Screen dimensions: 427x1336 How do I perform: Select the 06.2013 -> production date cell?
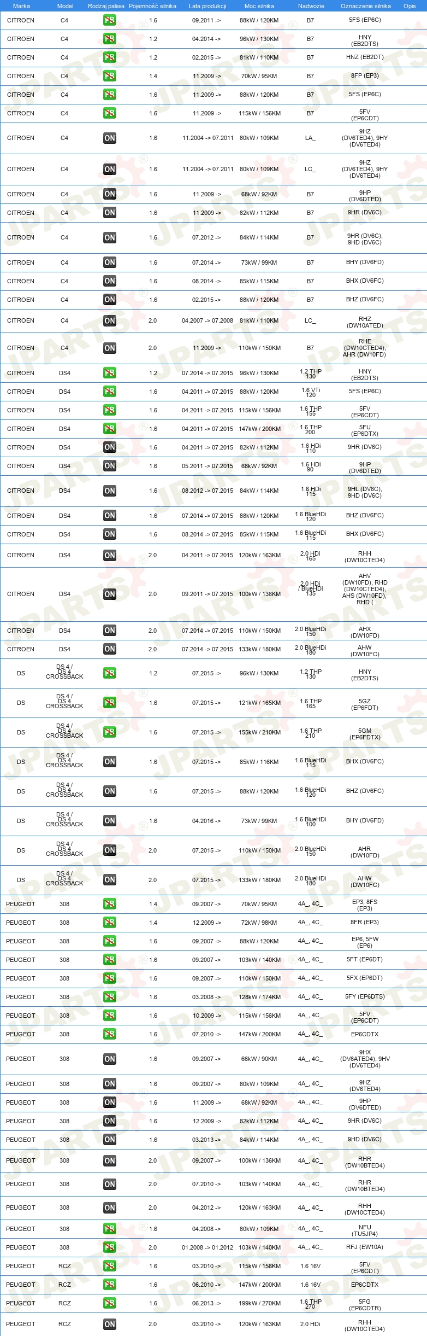pos(207,1303)
